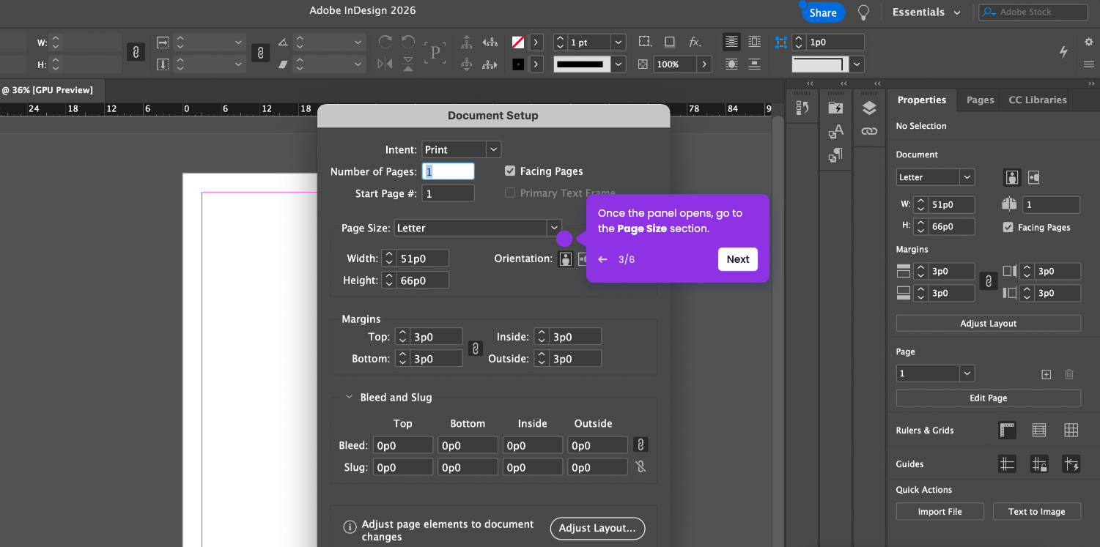Click the delete page trash icon
This screenshot has width=1100, height=547.
[1069, 374]
